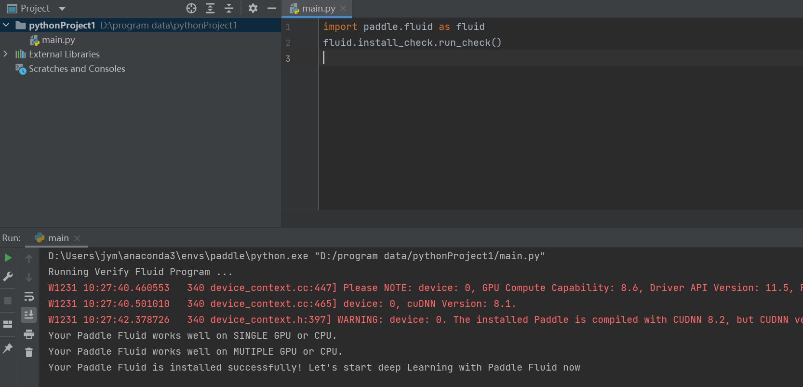This screenshot has height=387, width=803.
Task: Pin the Run tab
Action: point(8,348)
